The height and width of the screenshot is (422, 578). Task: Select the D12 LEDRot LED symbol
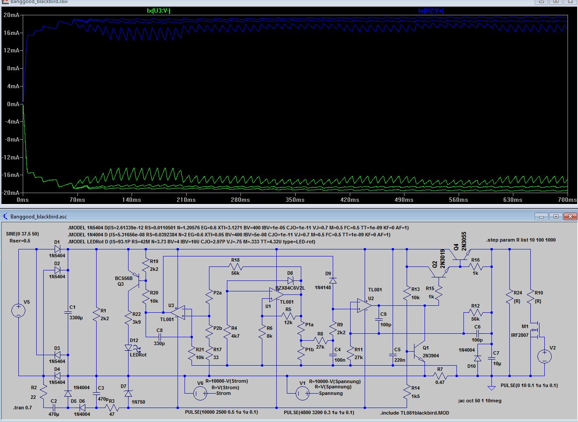tap(128, 348)
